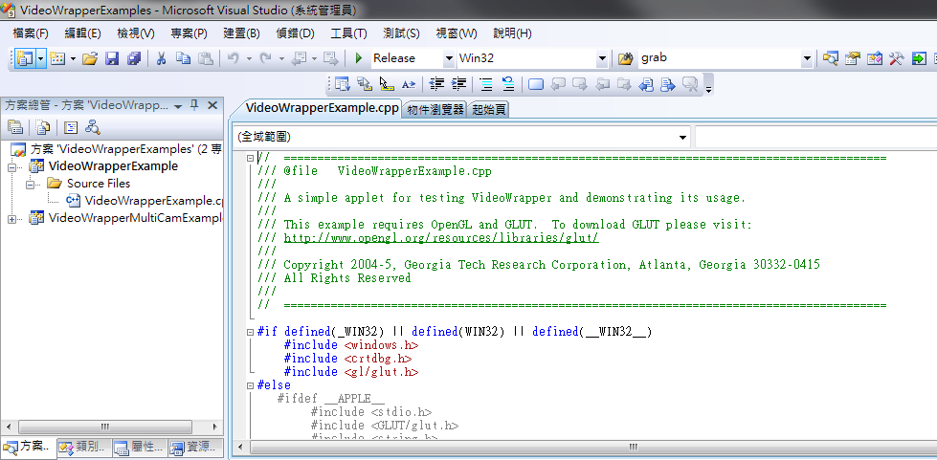Viewport: 937px width, 460px height.
Task: Open the 建置(B) menu
Action: tap(241, 33)
